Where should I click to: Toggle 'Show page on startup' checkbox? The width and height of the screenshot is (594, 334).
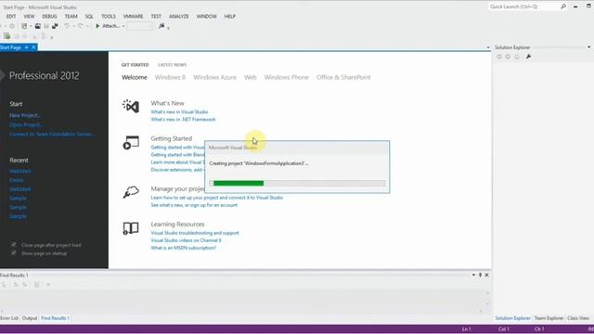click(14, 252)
